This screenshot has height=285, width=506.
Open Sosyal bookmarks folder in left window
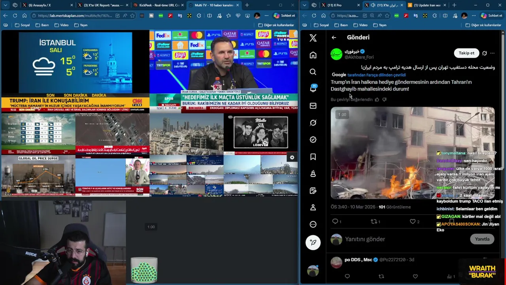pos(22,25)
